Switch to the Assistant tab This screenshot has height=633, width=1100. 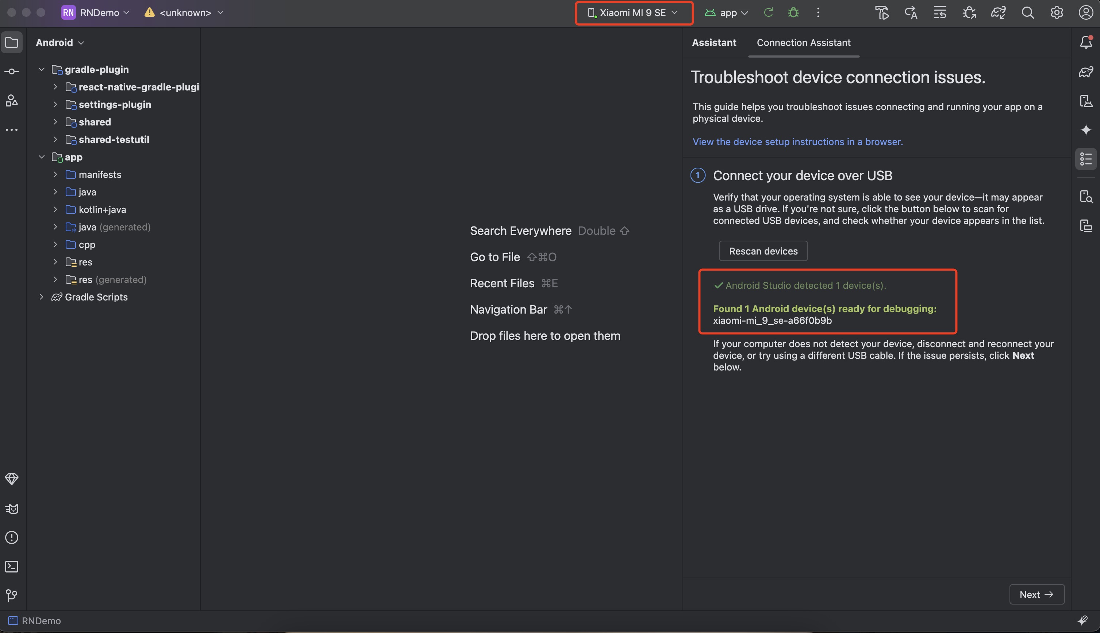coord(714,43)
